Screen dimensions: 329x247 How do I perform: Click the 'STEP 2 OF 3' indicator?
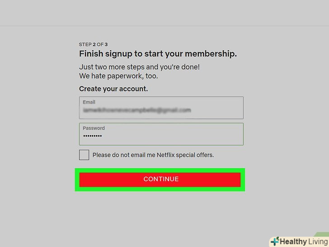coord(93,44)
